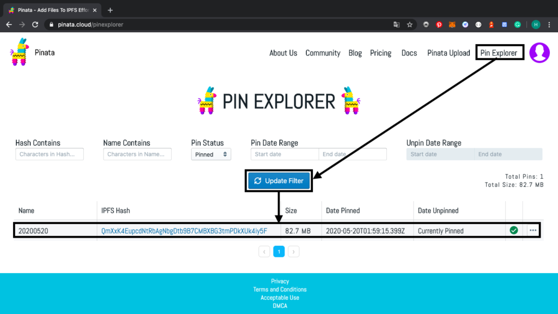Click the padlock site info icon
The image size is (558, 314).
click(x=51, y=25)
